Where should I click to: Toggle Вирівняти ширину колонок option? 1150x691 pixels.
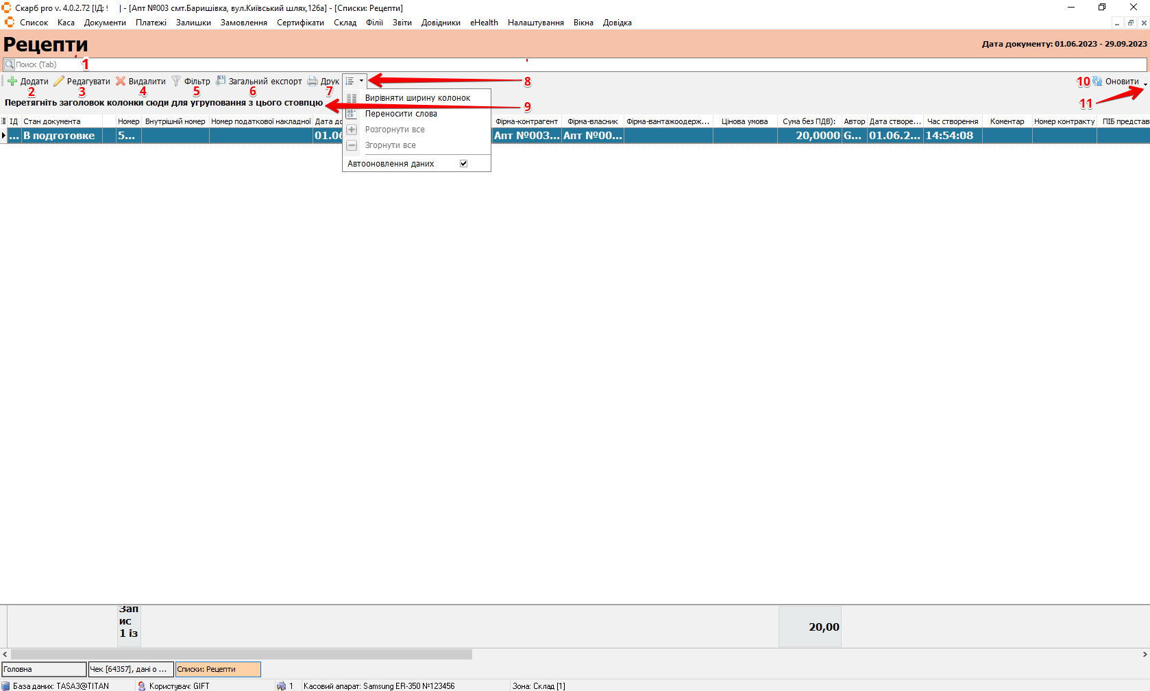click(417, 98)
